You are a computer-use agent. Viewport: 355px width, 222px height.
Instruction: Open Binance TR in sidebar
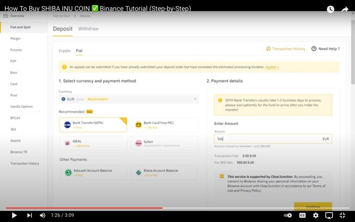tap(19, 152)
